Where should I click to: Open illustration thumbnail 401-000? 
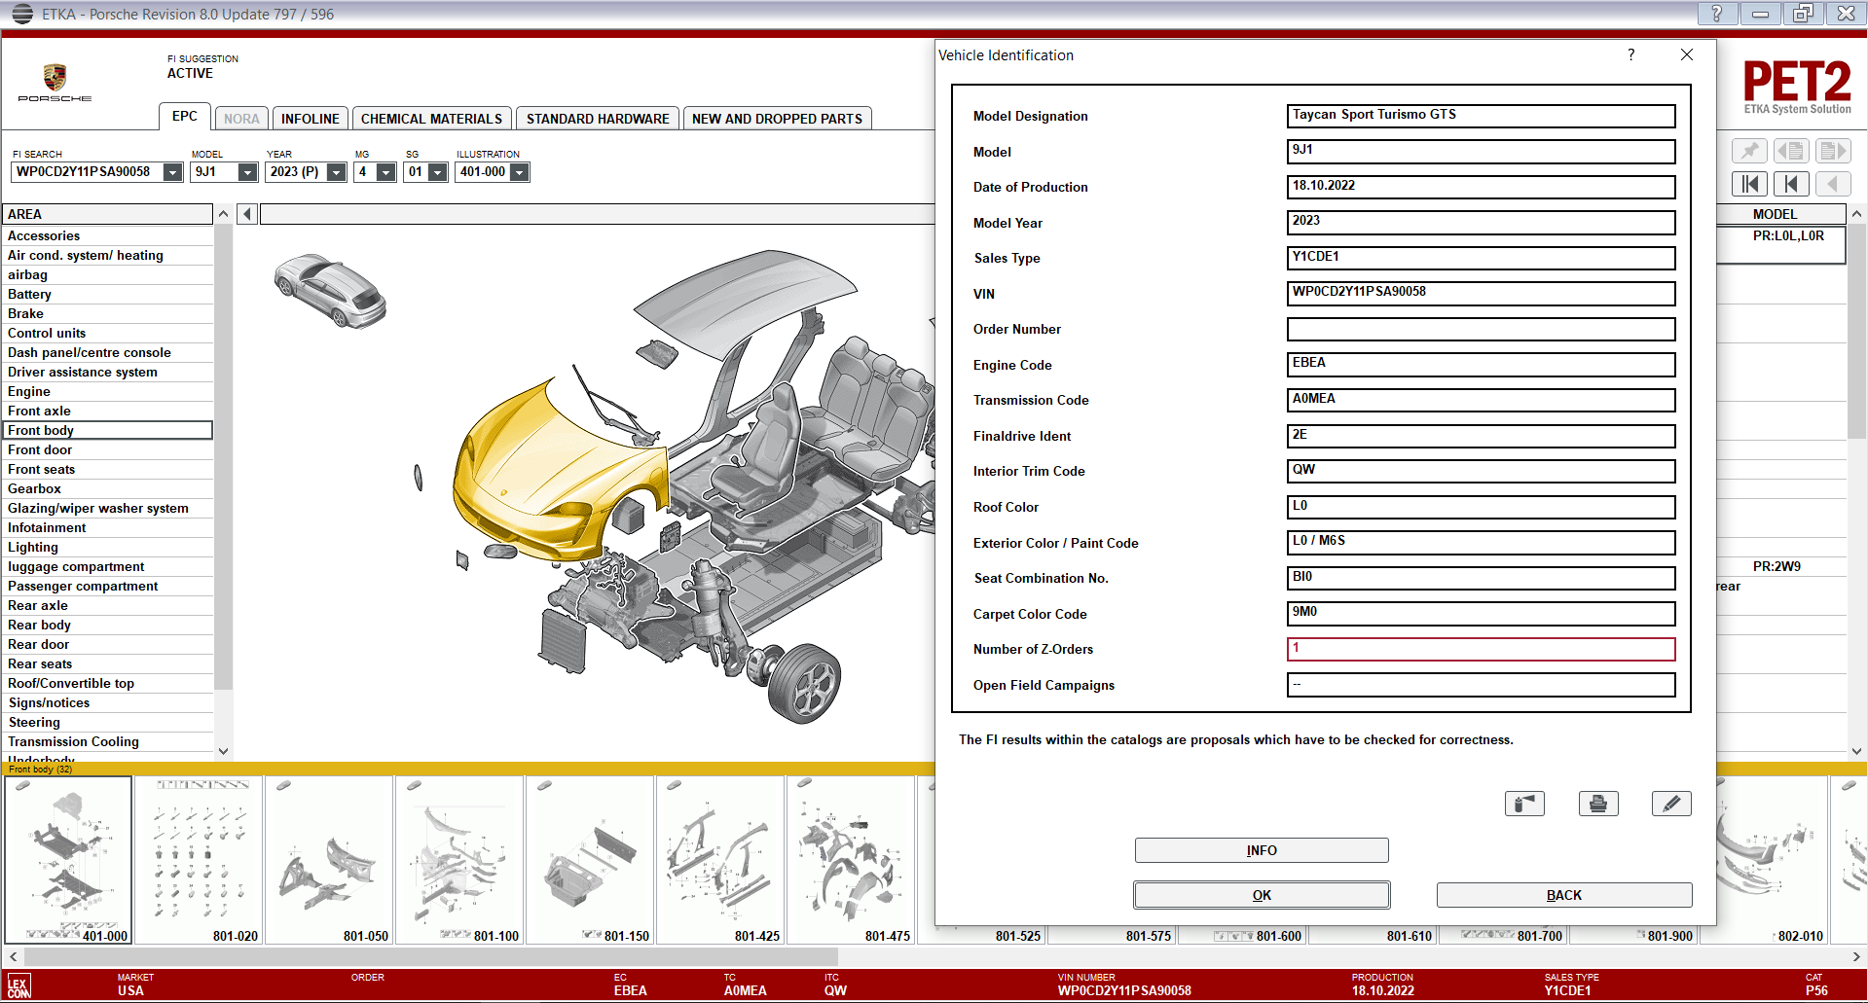(68, 860)
